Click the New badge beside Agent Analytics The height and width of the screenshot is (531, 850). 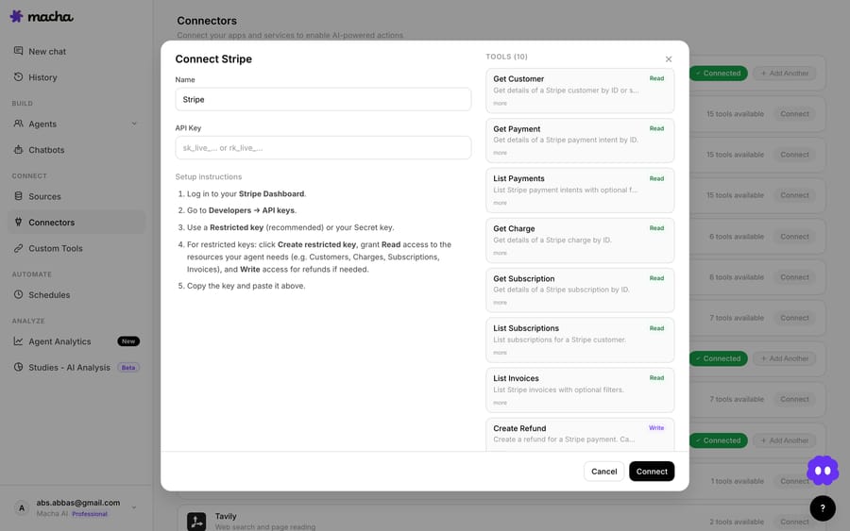point(128,341)
